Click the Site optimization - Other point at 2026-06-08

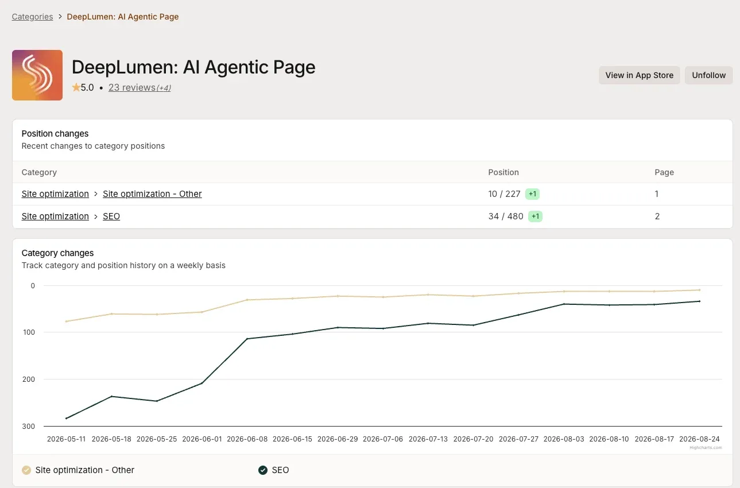tap(247, 300)
